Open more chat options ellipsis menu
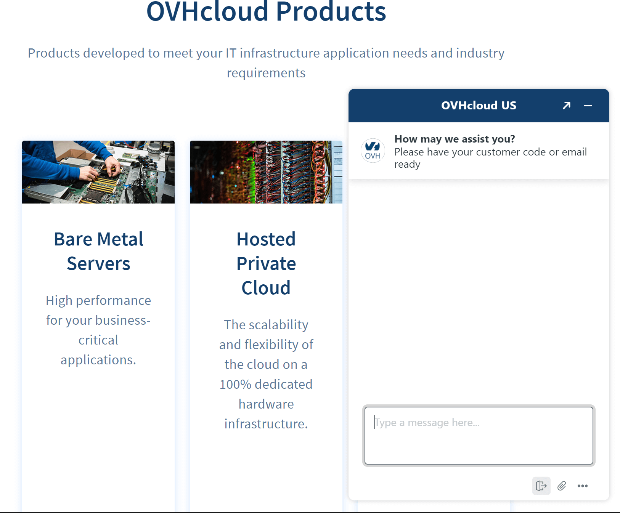620x513 pixels. 582,486
